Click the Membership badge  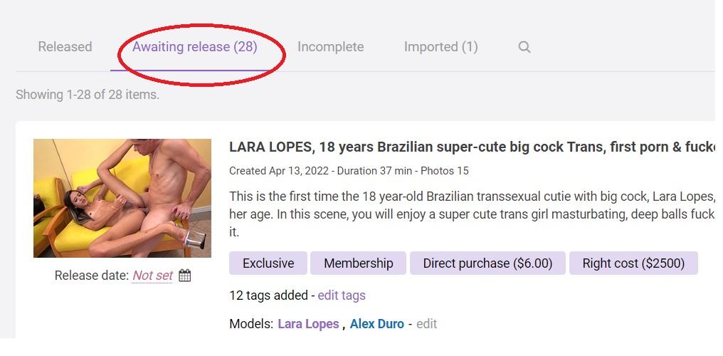click(x=358, y=263)
